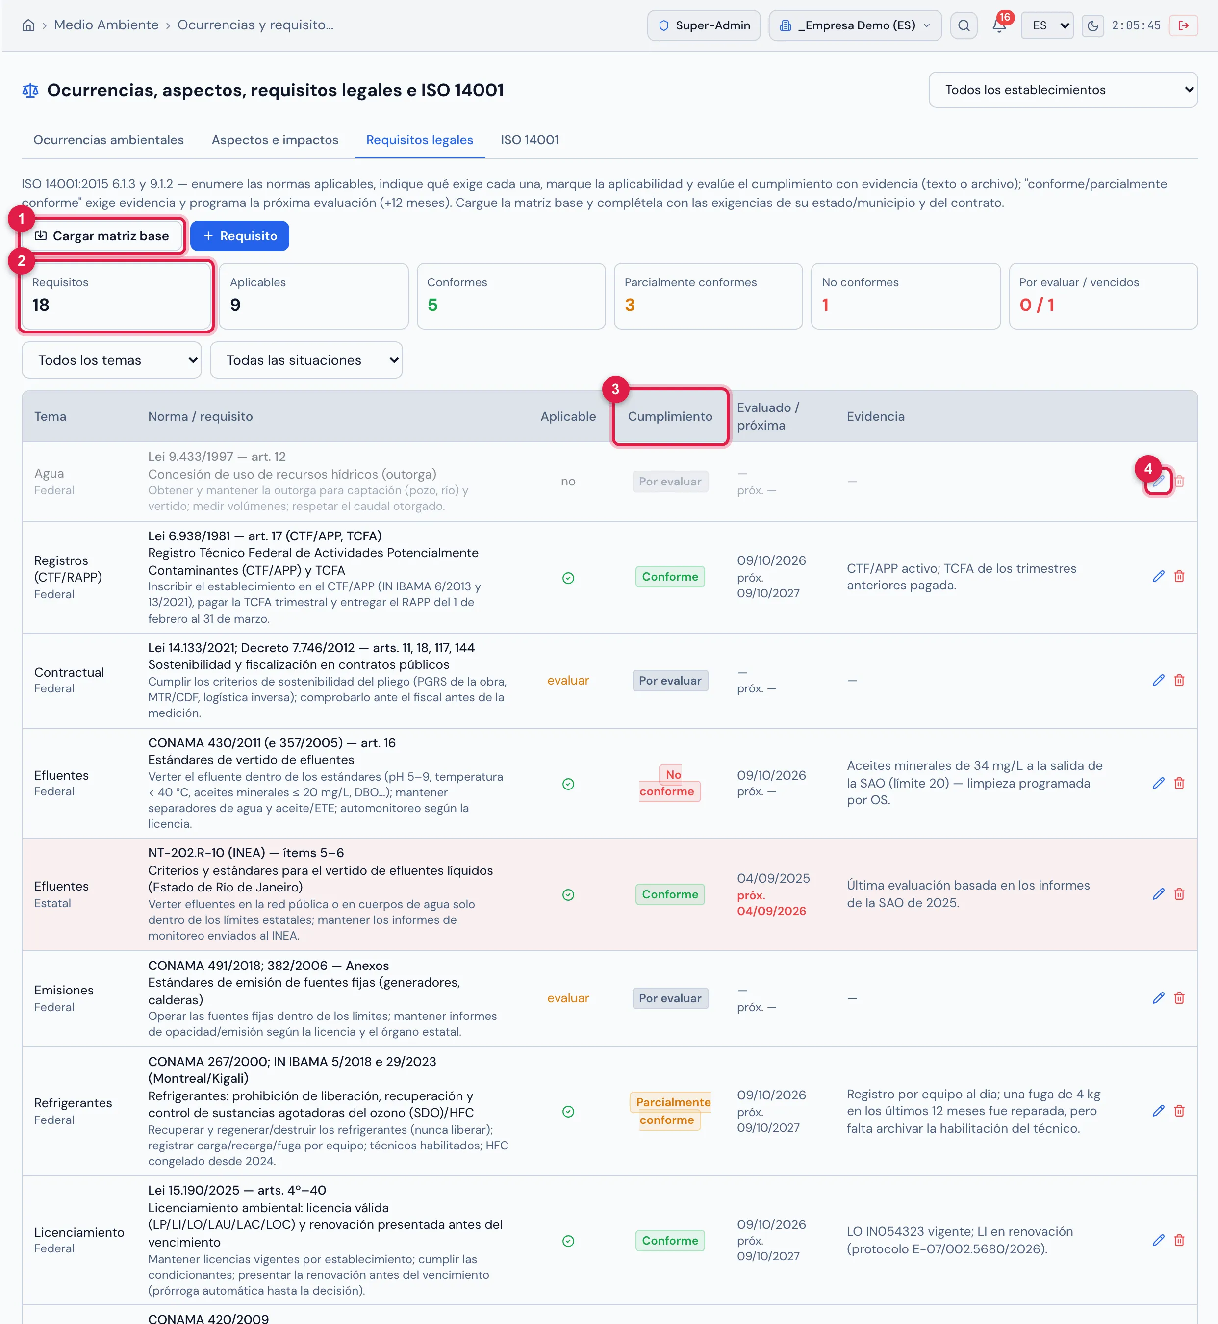Click the Super-Admin role button
1218x1324 pixels.
704,25
